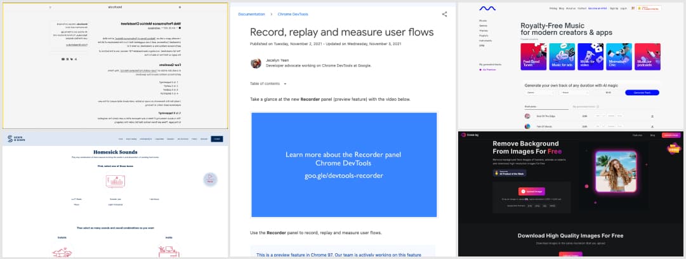Viewport: 686px width, 259px height.
Task: Open the 'Music for ads' playlist card
Action: pos(562,56)
